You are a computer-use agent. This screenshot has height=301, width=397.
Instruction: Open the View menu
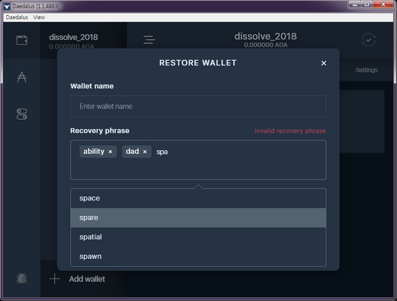click(39, 17)
